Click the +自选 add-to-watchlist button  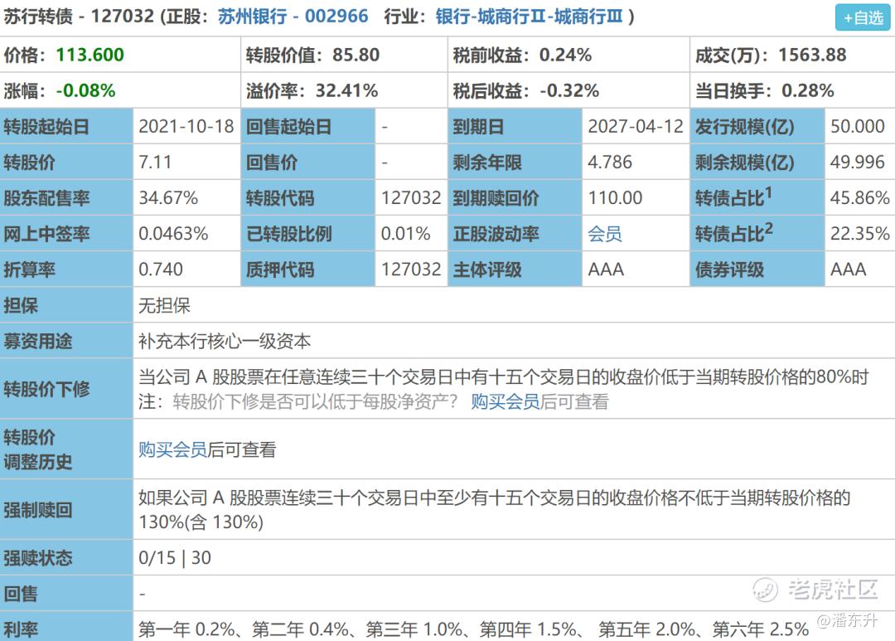(x=863, y=17)
